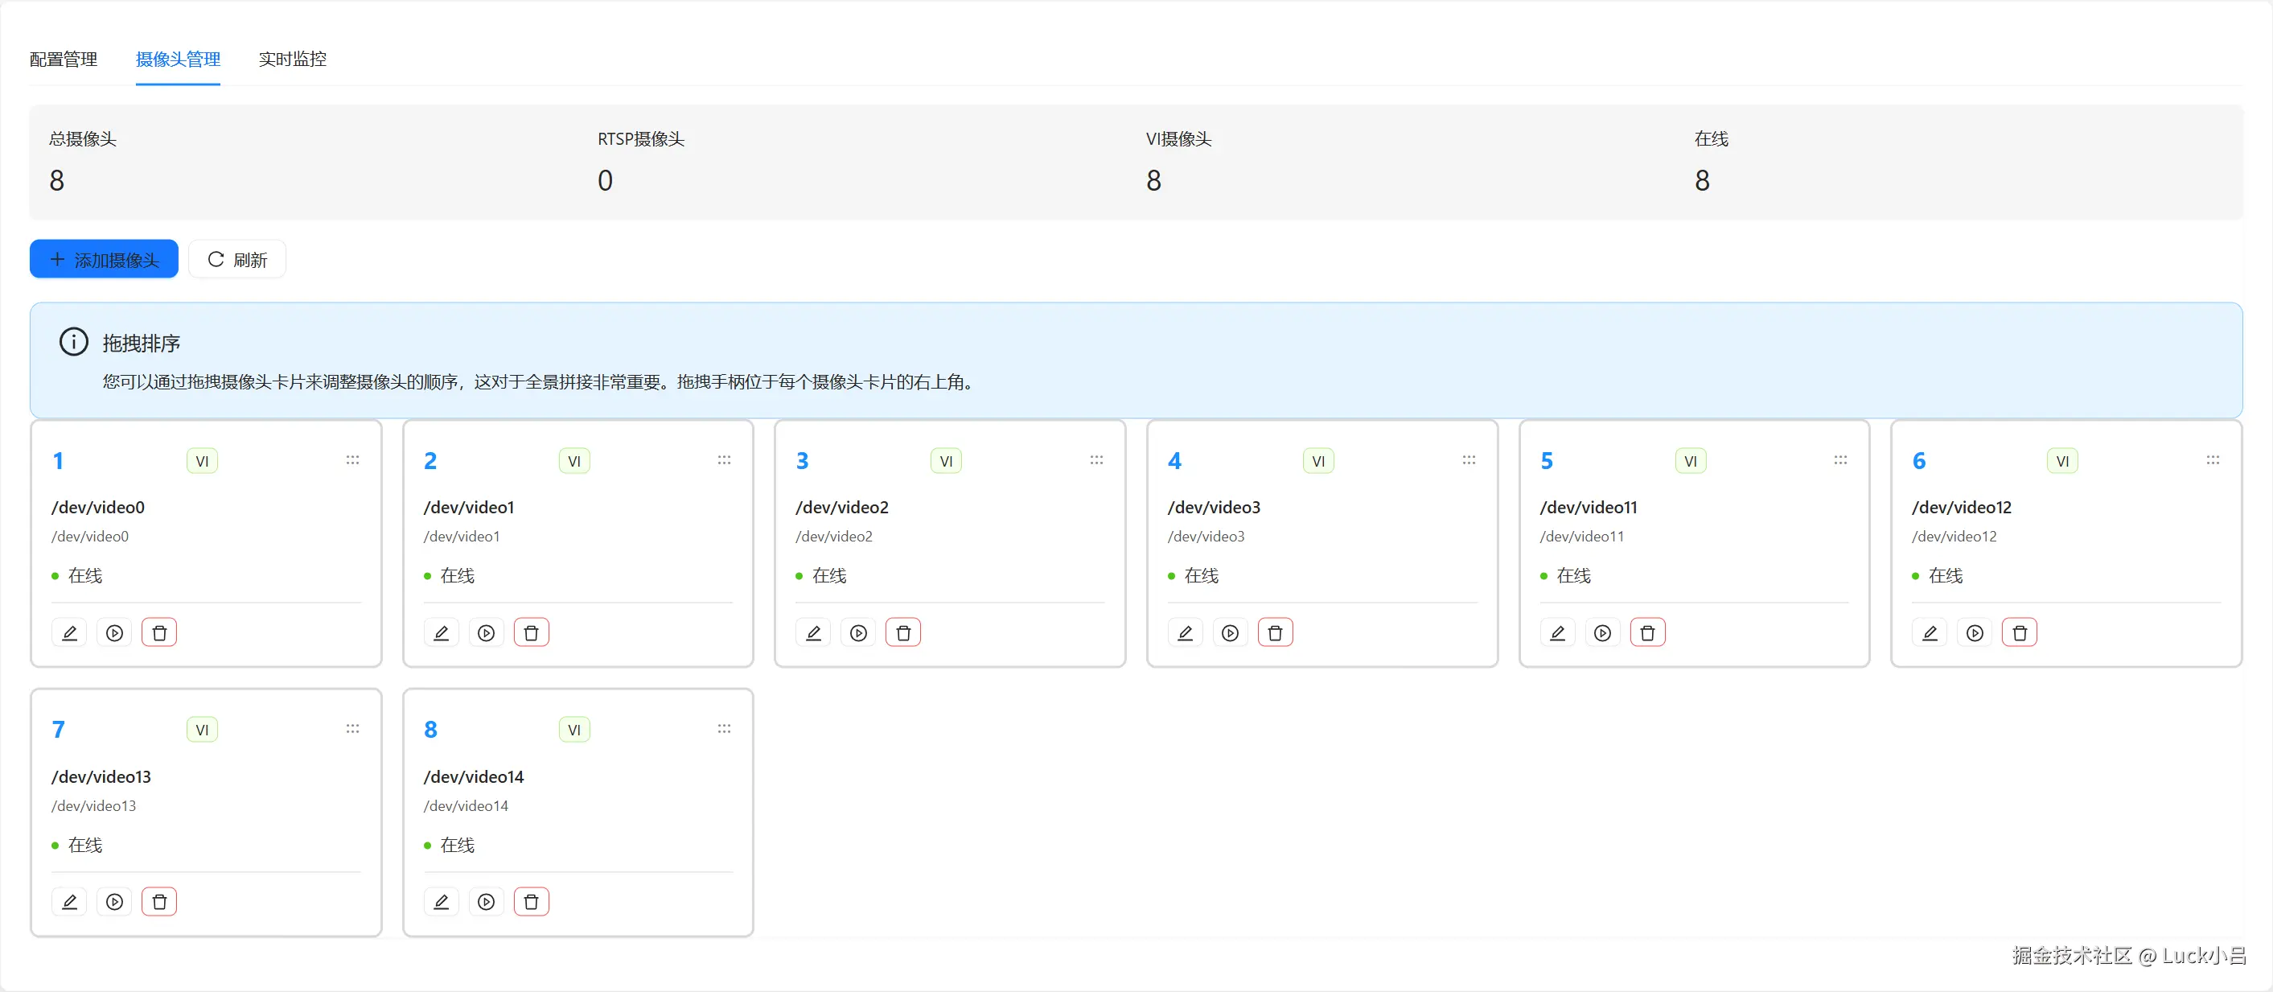Image resolution: width=2273 pixels, height=992 pixels.
Task: Delete /dev/video12 camera card
Action: click(2019, 632)
